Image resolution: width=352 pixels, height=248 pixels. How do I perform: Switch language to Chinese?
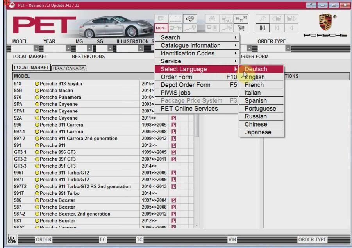pos(261,124)
